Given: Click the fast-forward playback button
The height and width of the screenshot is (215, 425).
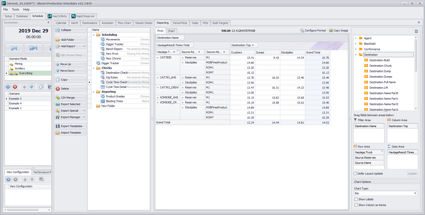Looking at the screenshot, I should [34, 48].
